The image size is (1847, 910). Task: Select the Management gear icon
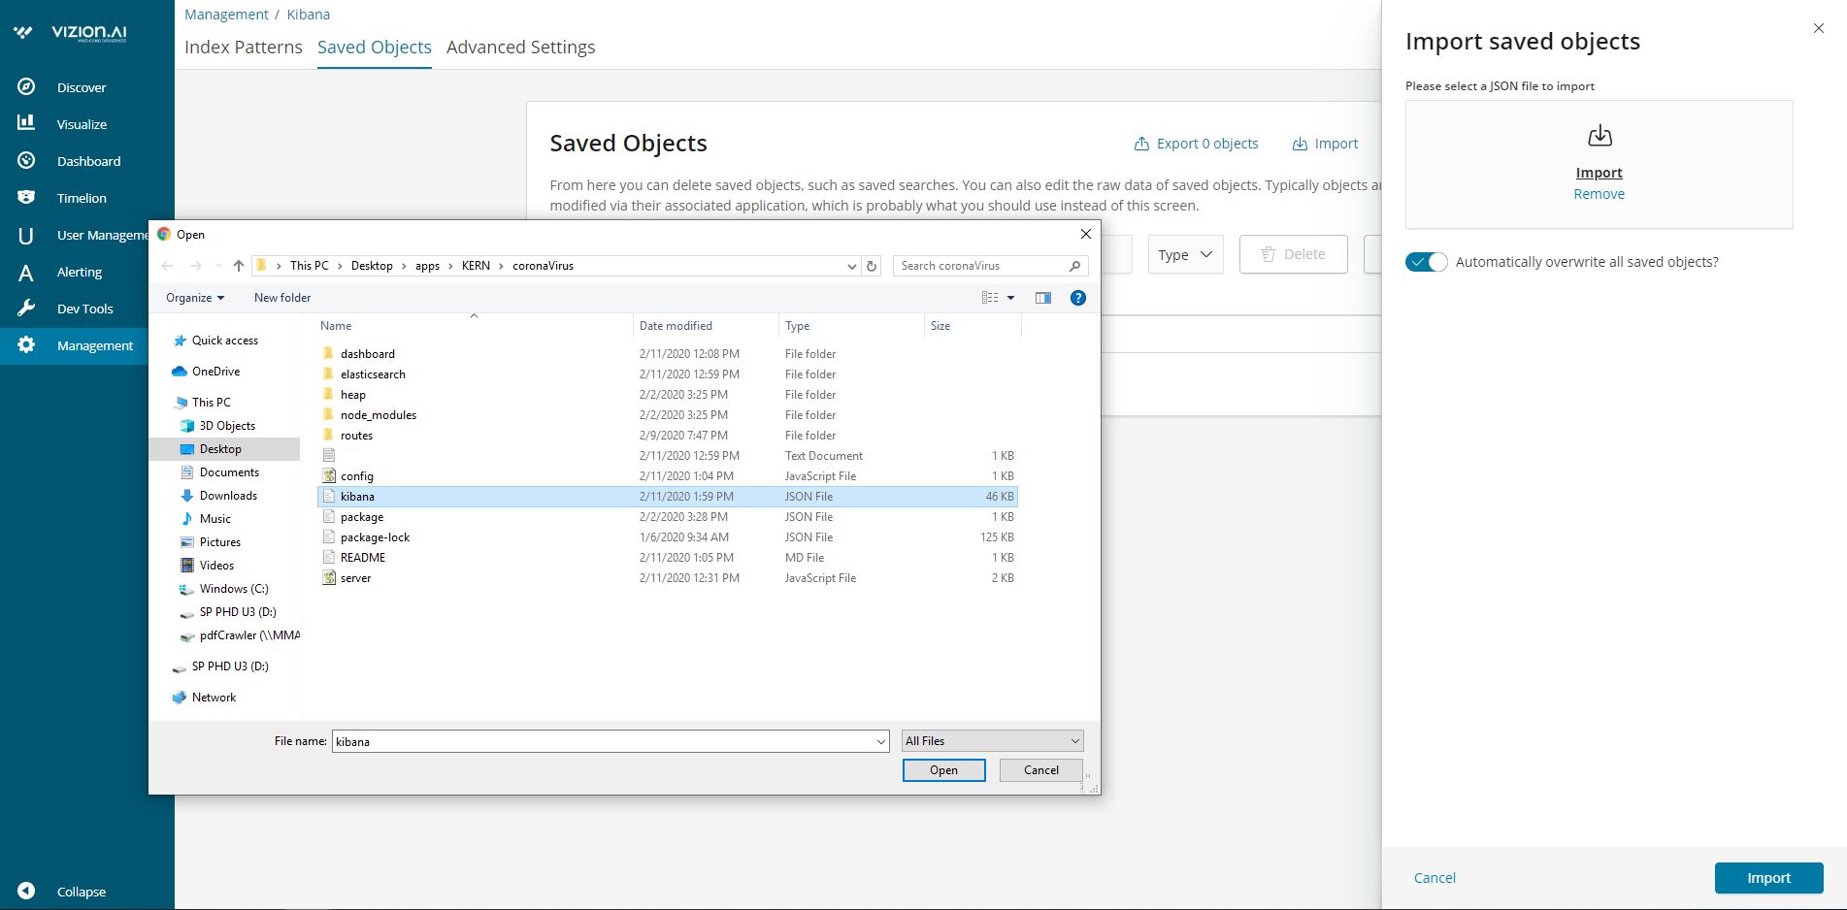[26, 344]
